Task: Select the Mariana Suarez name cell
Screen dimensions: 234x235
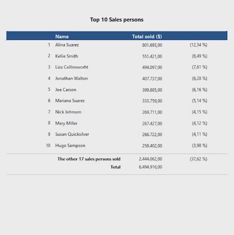Action: 70,101
